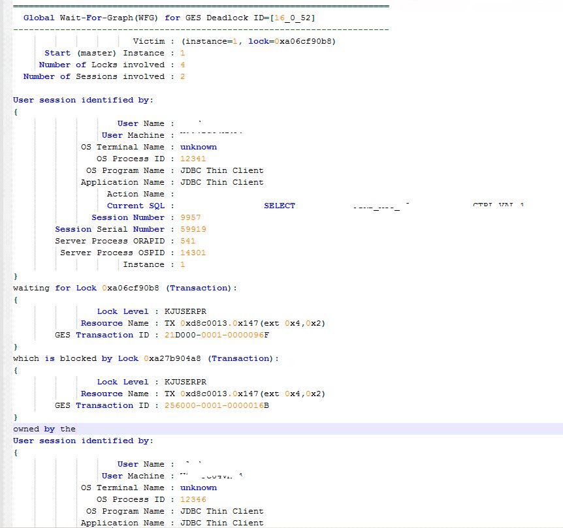Click the Number of Sessions involved value 2
This screenshot has width=563, height=528.
click(x=183, y=76)
